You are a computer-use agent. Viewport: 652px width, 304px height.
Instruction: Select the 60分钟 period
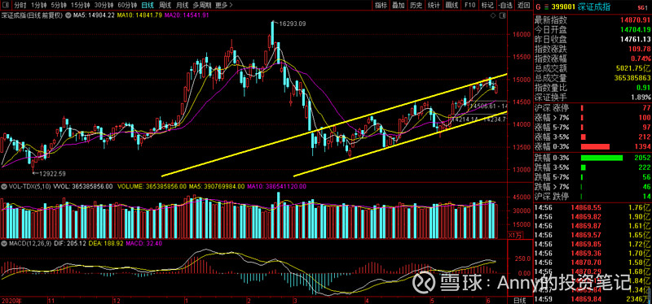pos(126,6)
